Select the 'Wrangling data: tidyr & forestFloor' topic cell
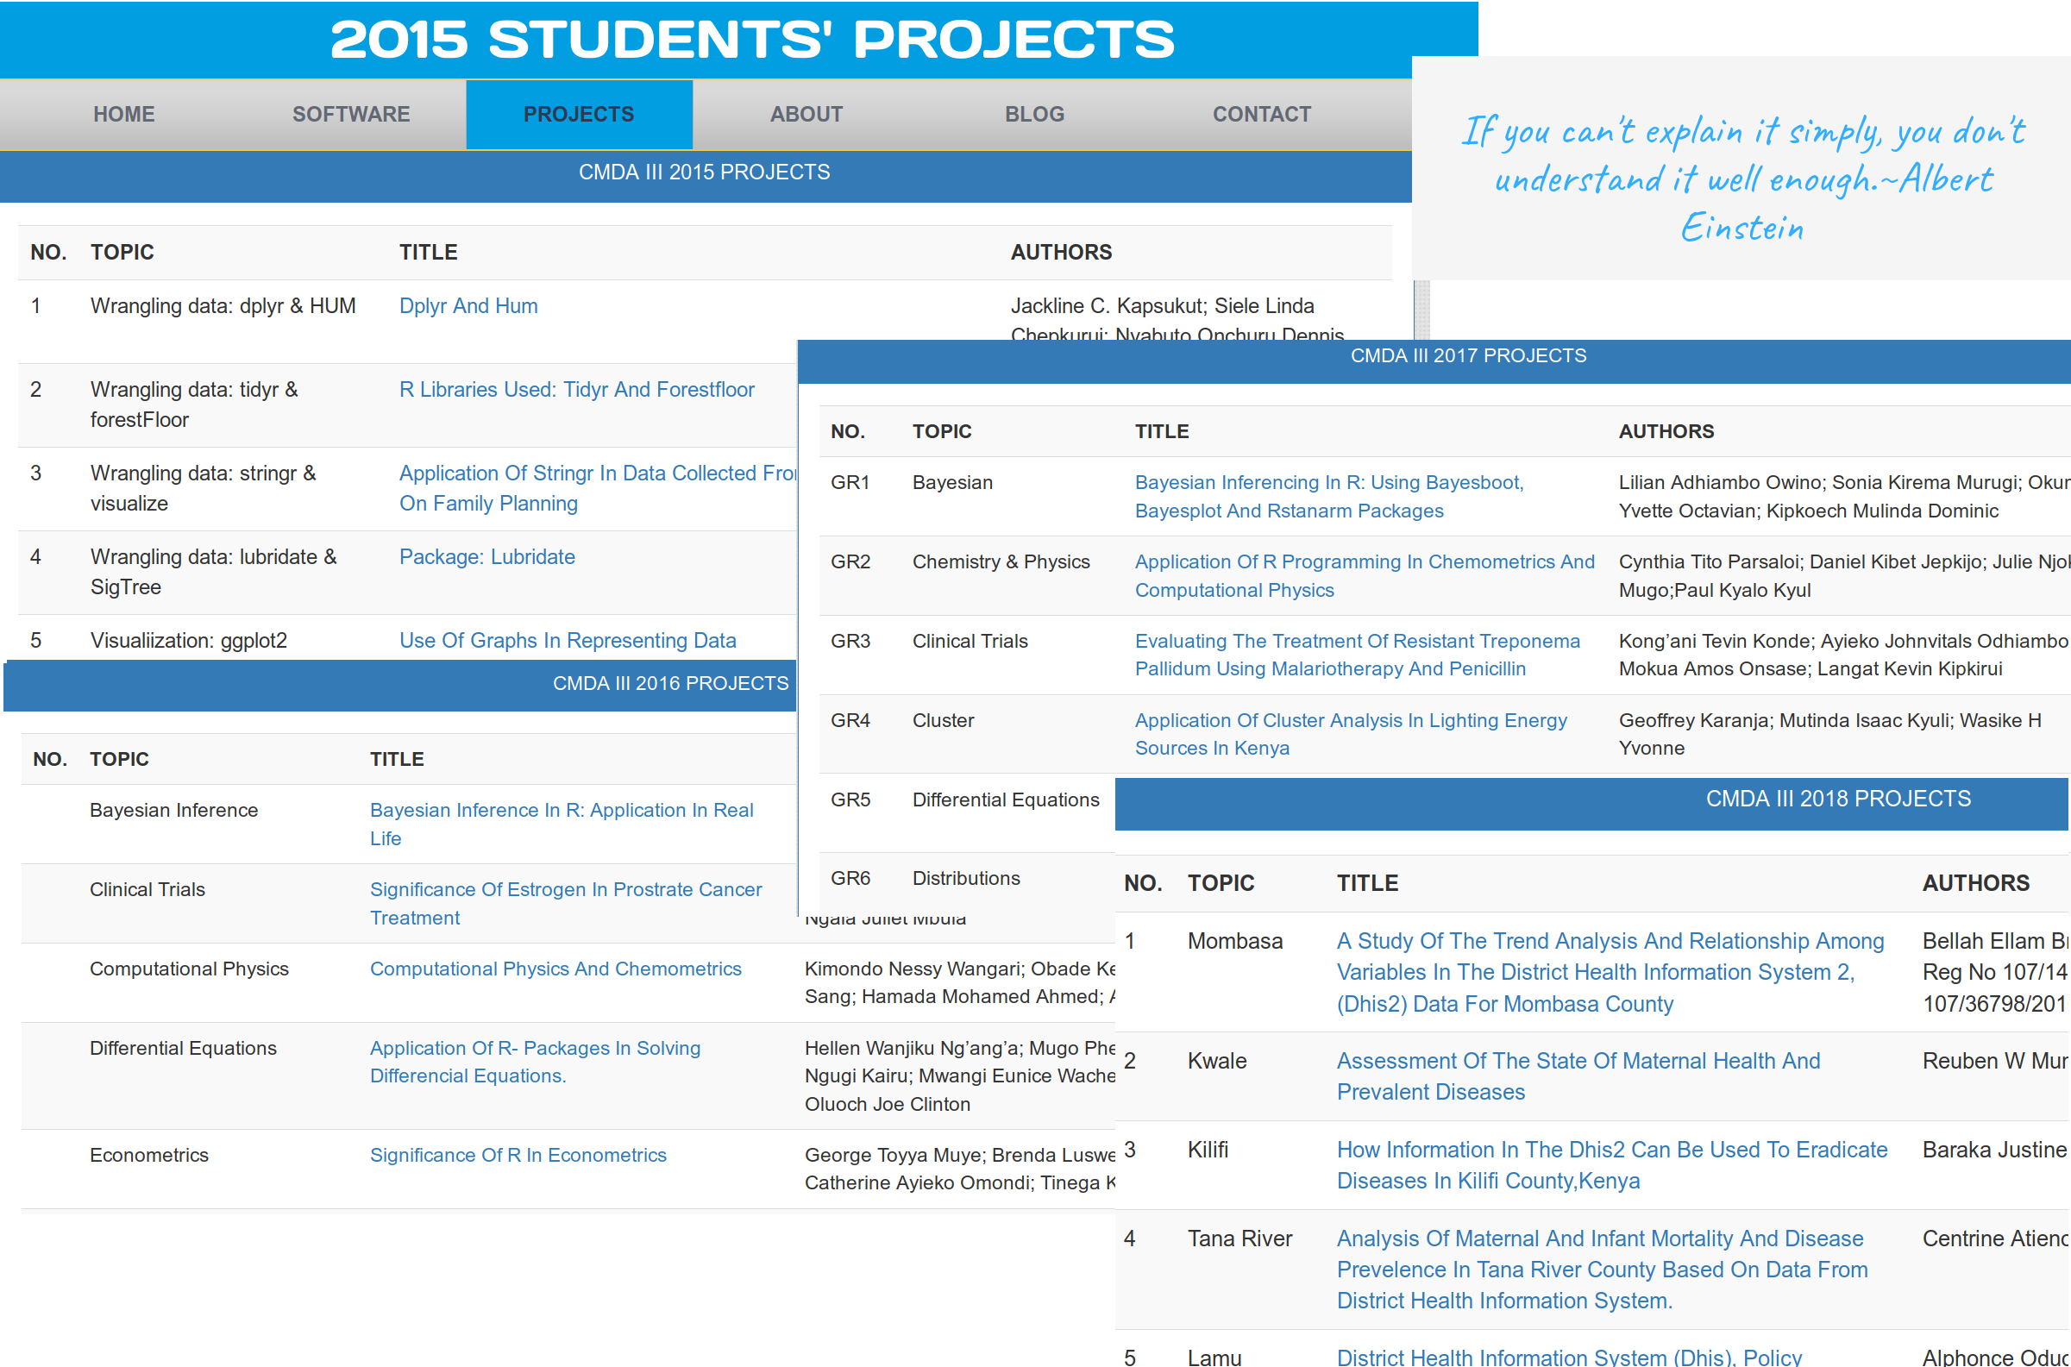 point(194,404)
